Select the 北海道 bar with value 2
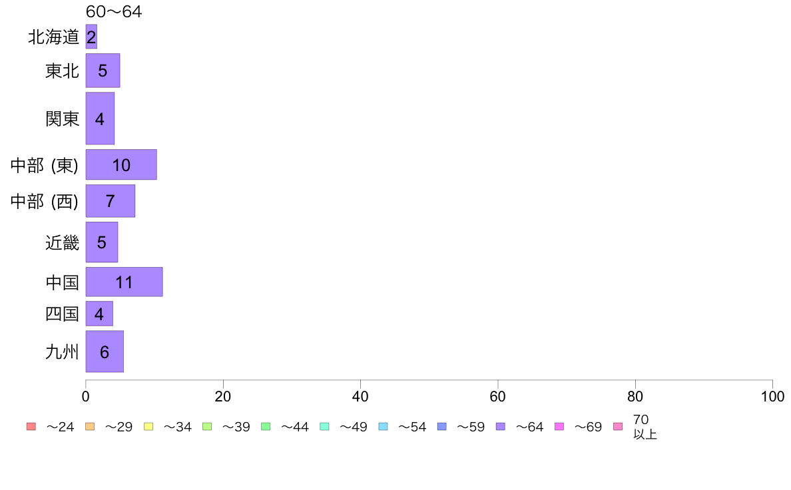Image resolution: width=791 pixels, height=490 pixels. pos(91,37)
